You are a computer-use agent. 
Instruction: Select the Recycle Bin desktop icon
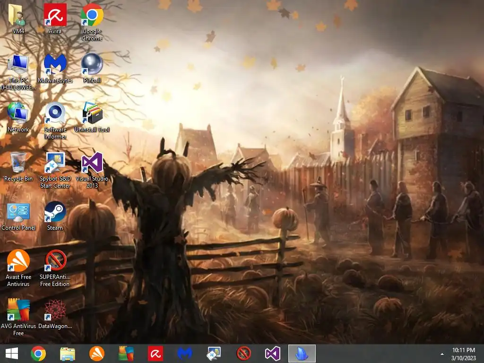click(18, 167)
